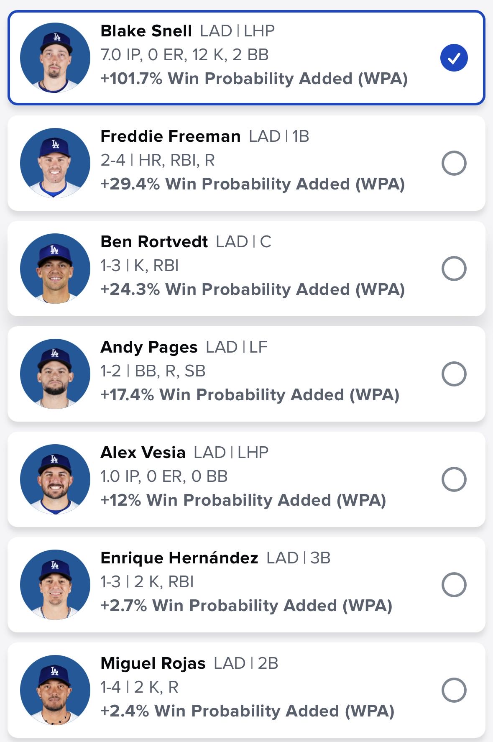Deselect Blake Snell's checked radio button
The width and height of the screenshot is (493, 742).
(454, 58)
